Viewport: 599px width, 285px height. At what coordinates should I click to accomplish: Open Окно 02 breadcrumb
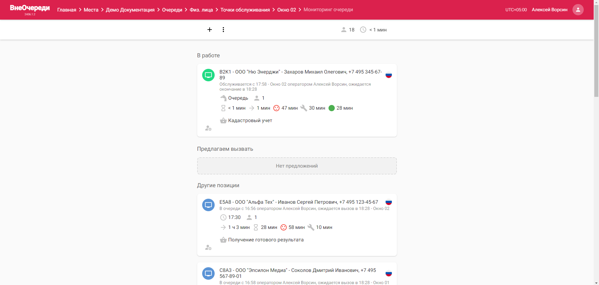(x=287, y=10)
